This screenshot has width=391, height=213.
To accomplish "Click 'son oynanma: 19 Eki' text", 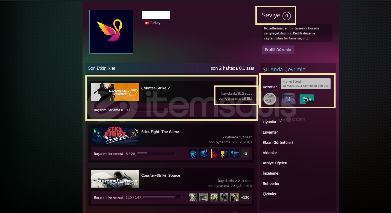I will pyautogui.click(x=235, y=99).
